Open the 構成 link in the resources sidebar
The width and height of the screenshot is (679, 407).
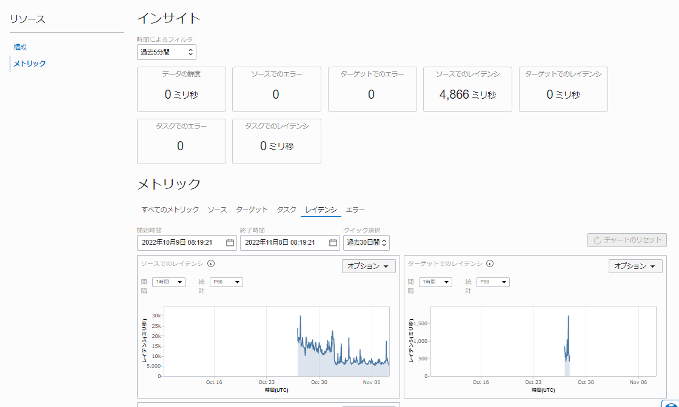point(21,47)
